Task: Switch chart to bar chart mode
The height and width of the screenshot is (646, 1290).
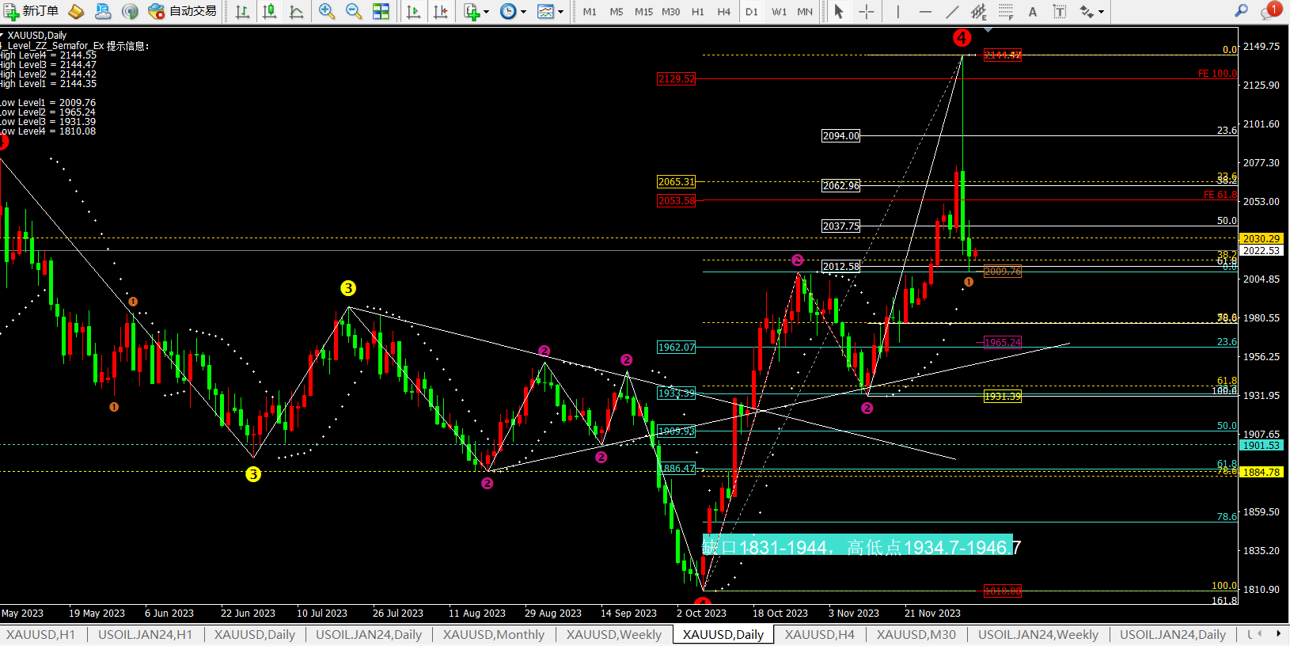Action: click(242, 11)
